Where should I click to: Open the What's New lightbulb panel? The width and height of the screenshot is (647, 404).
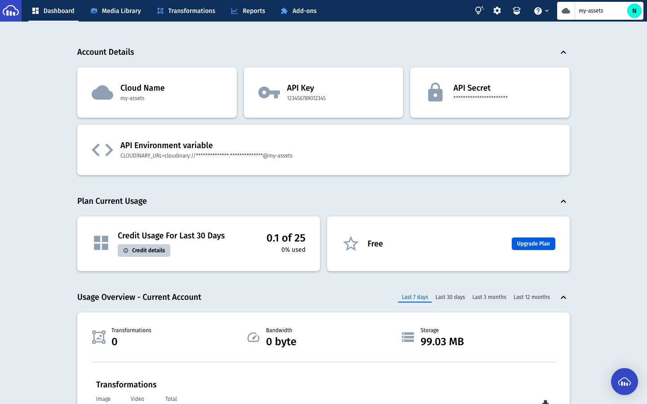click(x=479, y=10)
